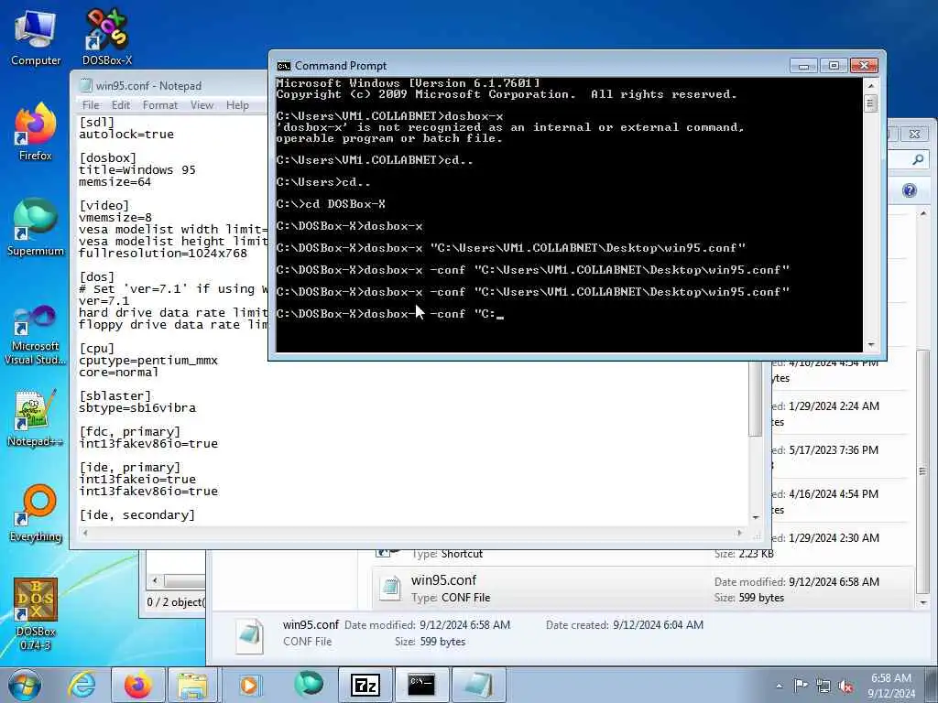Open Internet Explorer from the taskbar

click(81, 685)
